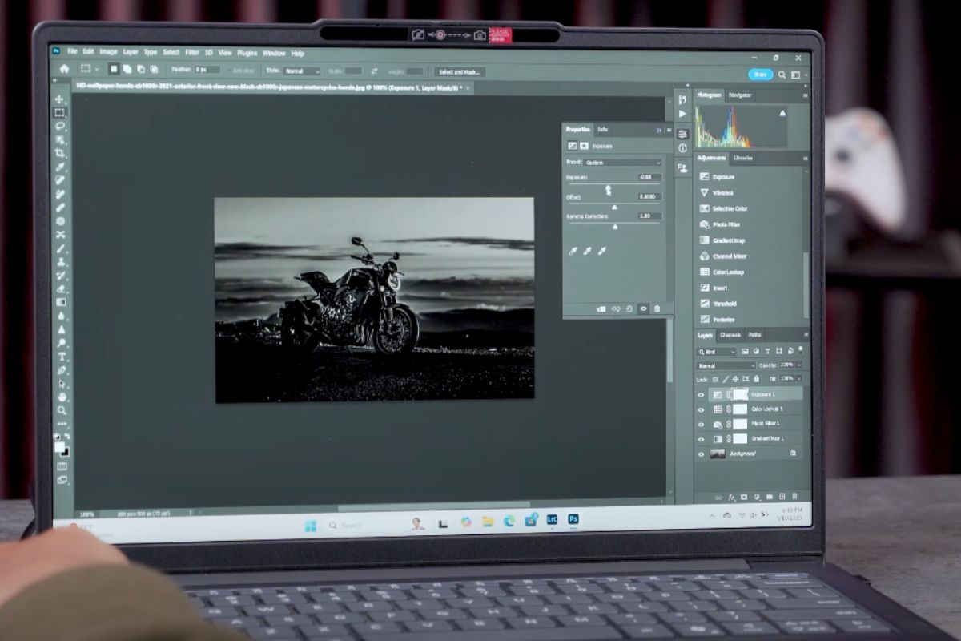This screenshot has height=641, width=961.
Task: Open the layer blend mode Normal dropdown
Action: 726,365
